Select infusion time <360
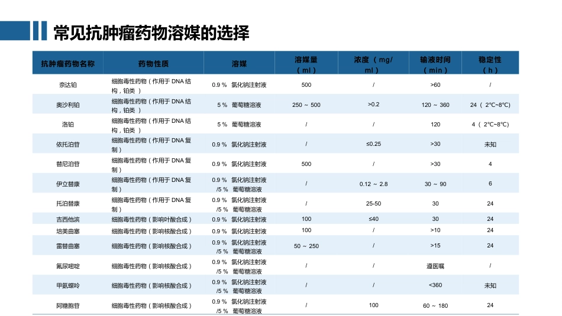Image resolution: width=562 pixels, height=316 pixels. (x=435, y=285)
